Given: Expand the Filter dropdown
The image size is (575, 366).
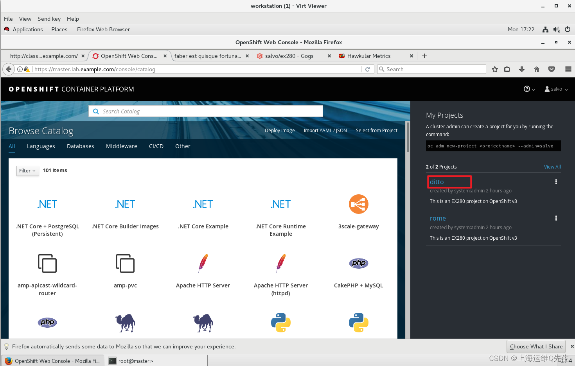Looking at the screenshot, I should click(x=27, y=171).
